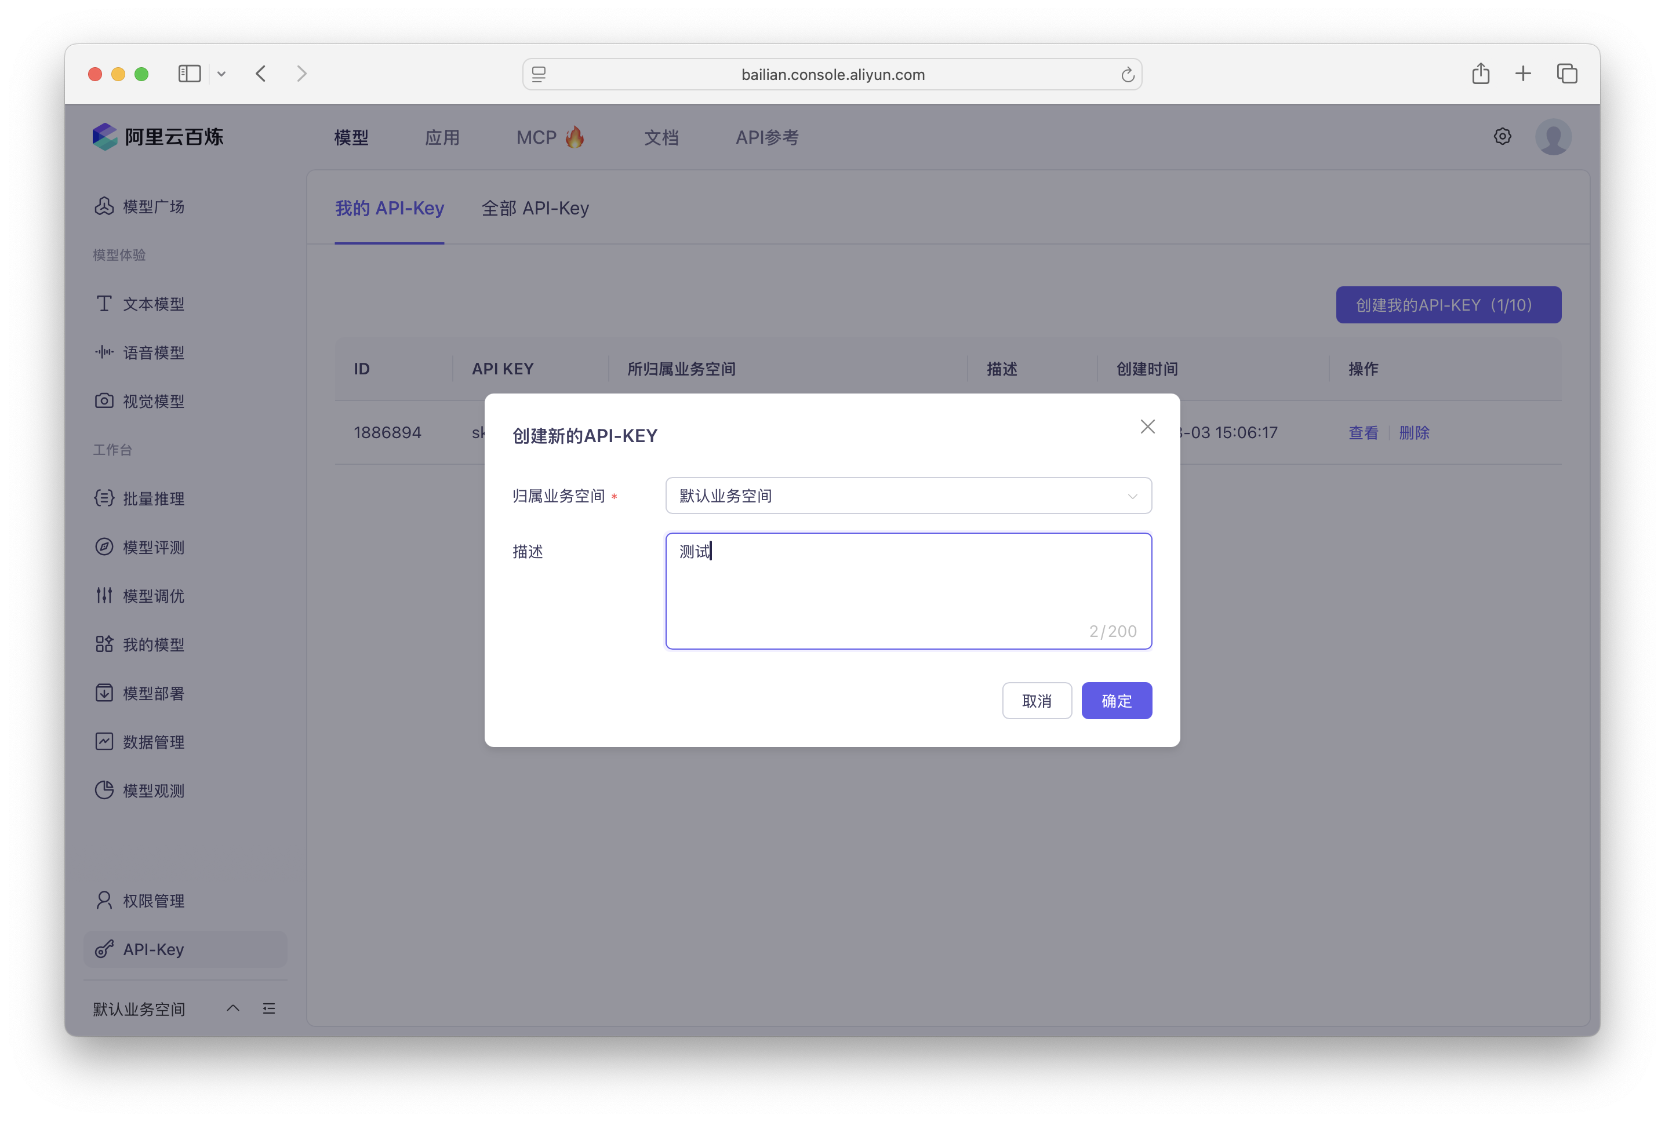Open the 批量推理 icon
The width and height of the screenshot is (1665, 1122).
pyautogui.click(x=104, y=498)
